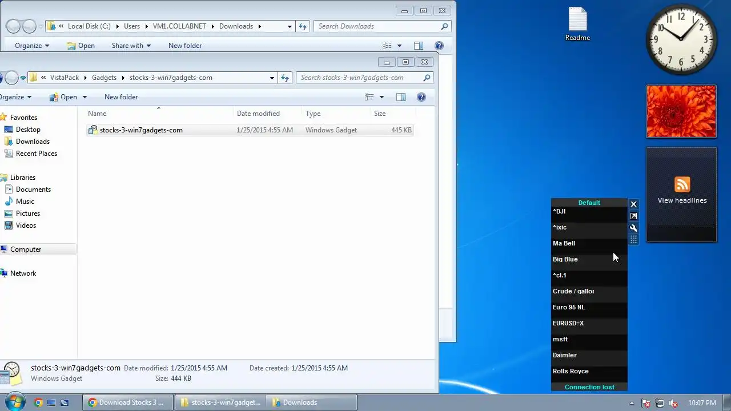Switch to stocks-3-win7gadget taskbar button
The image size is (731, 411).
[x=220, y=402]
